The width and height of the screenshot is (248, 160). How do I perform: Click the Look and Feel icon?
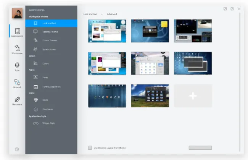[35, 23]
